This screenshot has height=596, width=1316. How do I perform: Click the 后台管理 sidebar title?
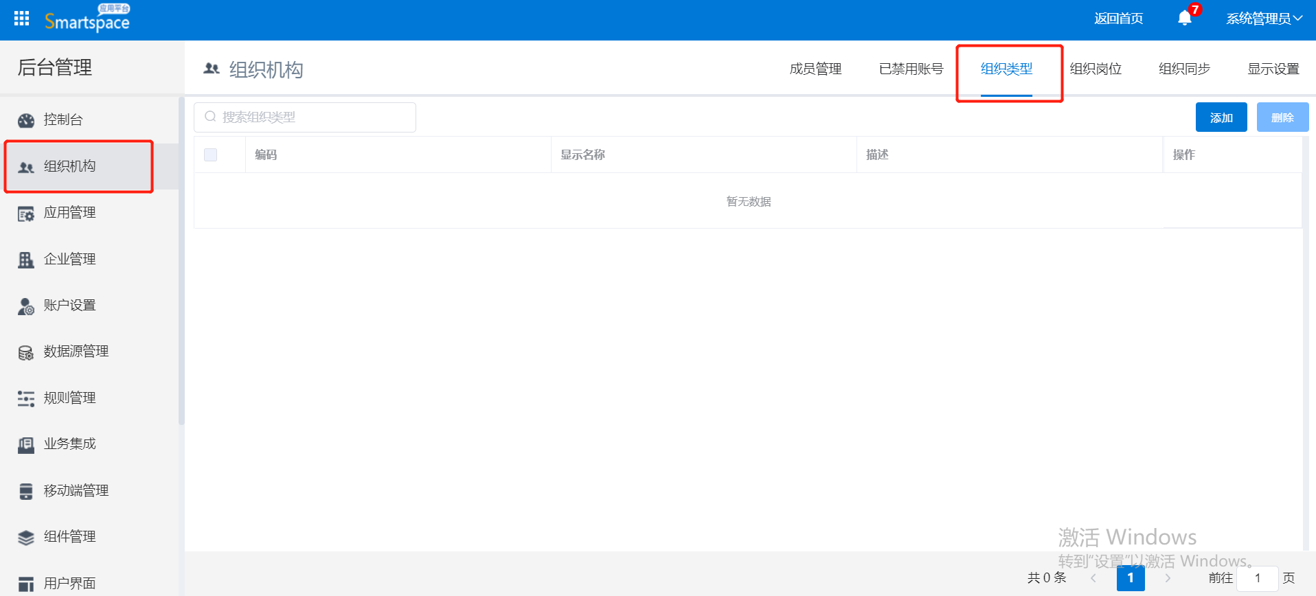(x=54, y=67)
